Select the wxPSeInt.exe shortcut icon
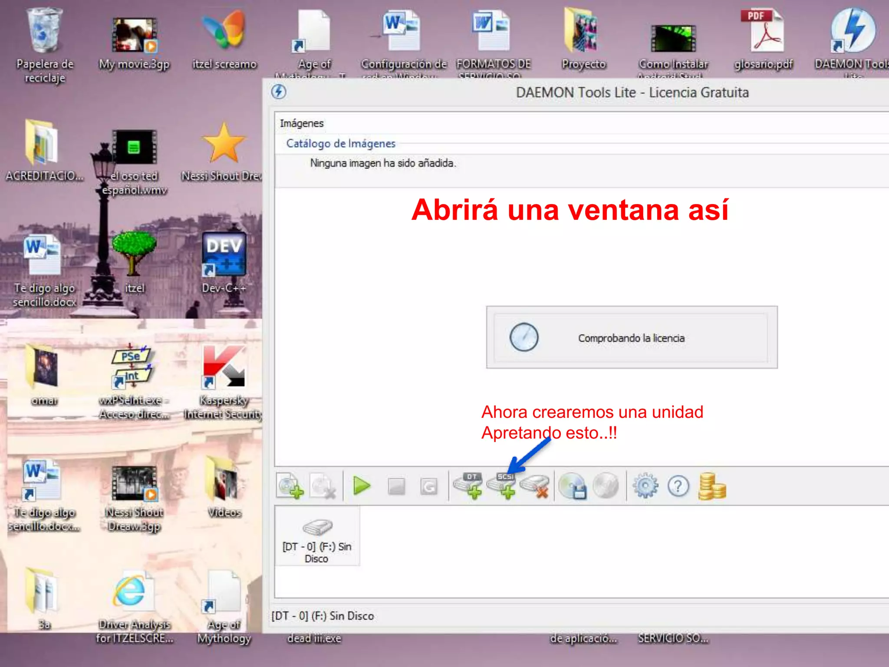 click(134, 382)
